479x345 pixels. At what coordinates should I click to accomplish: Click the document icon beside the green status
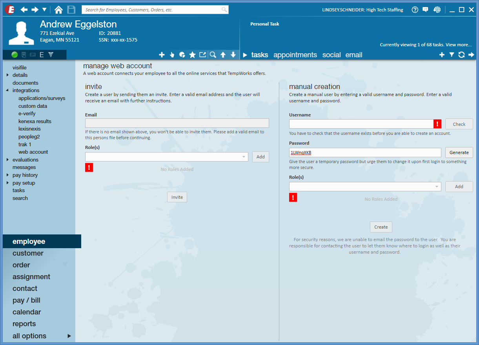pyautogui.click(x=24, y=55)
